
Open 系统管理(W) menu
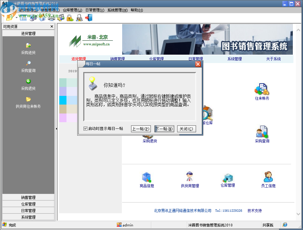click(x=117, y=10)
